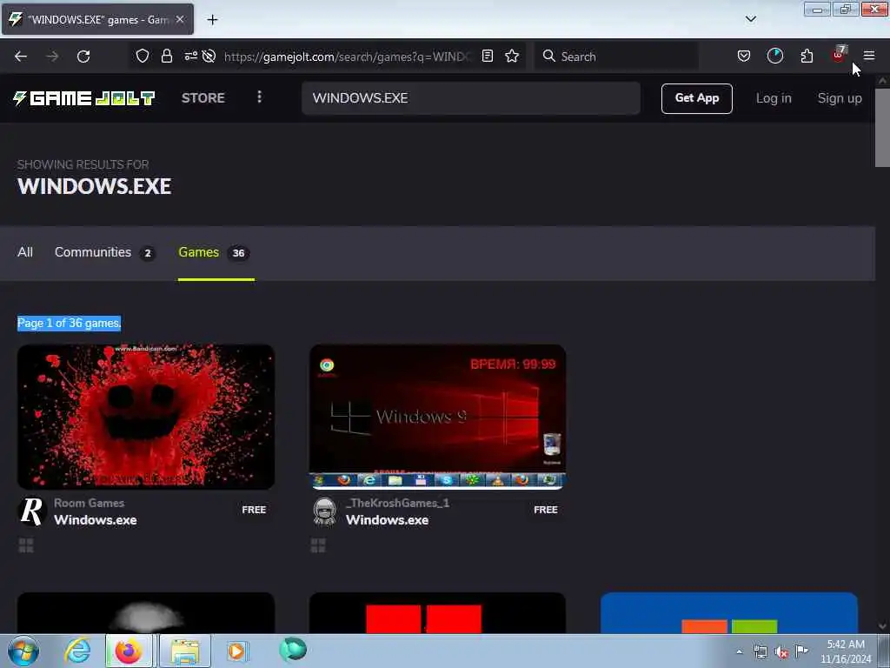This screenshot has width=890, height=668.
Task: Open Windows.exe title by _TheKroshGames_1
Action: click(x=387, y=520)
